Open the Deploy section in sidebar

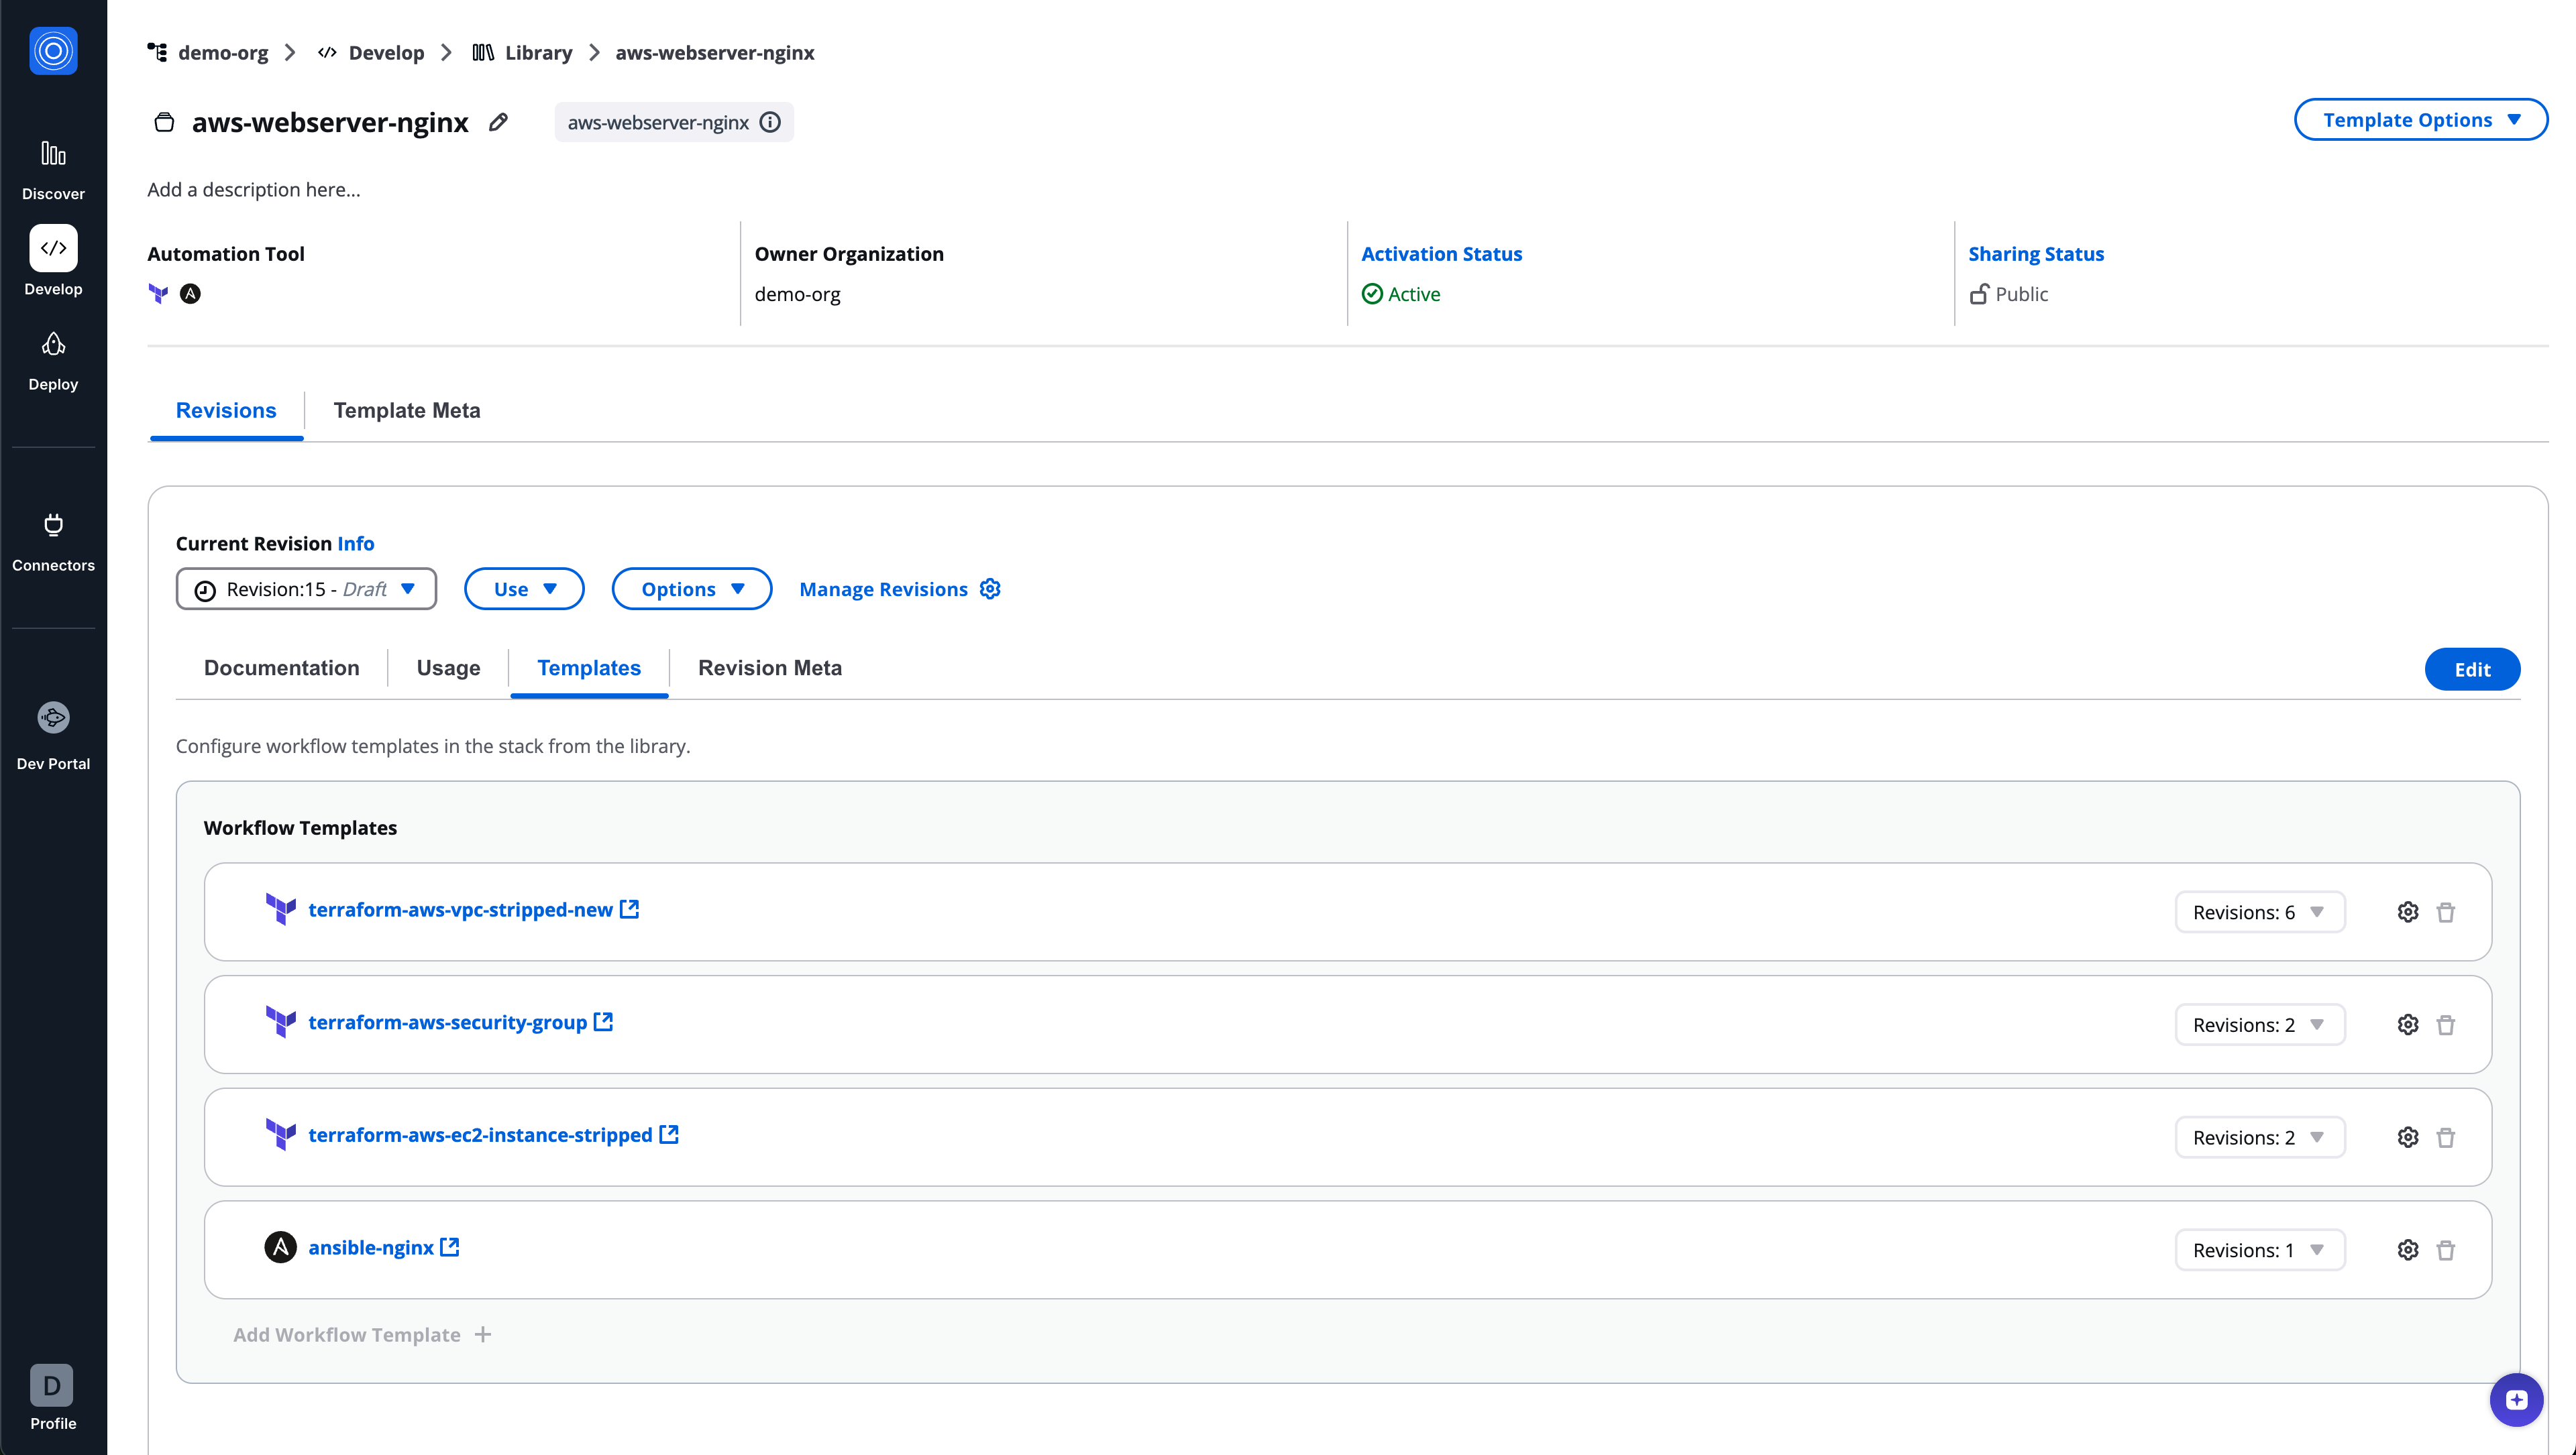pyautogui.click(x=53, y=361)
